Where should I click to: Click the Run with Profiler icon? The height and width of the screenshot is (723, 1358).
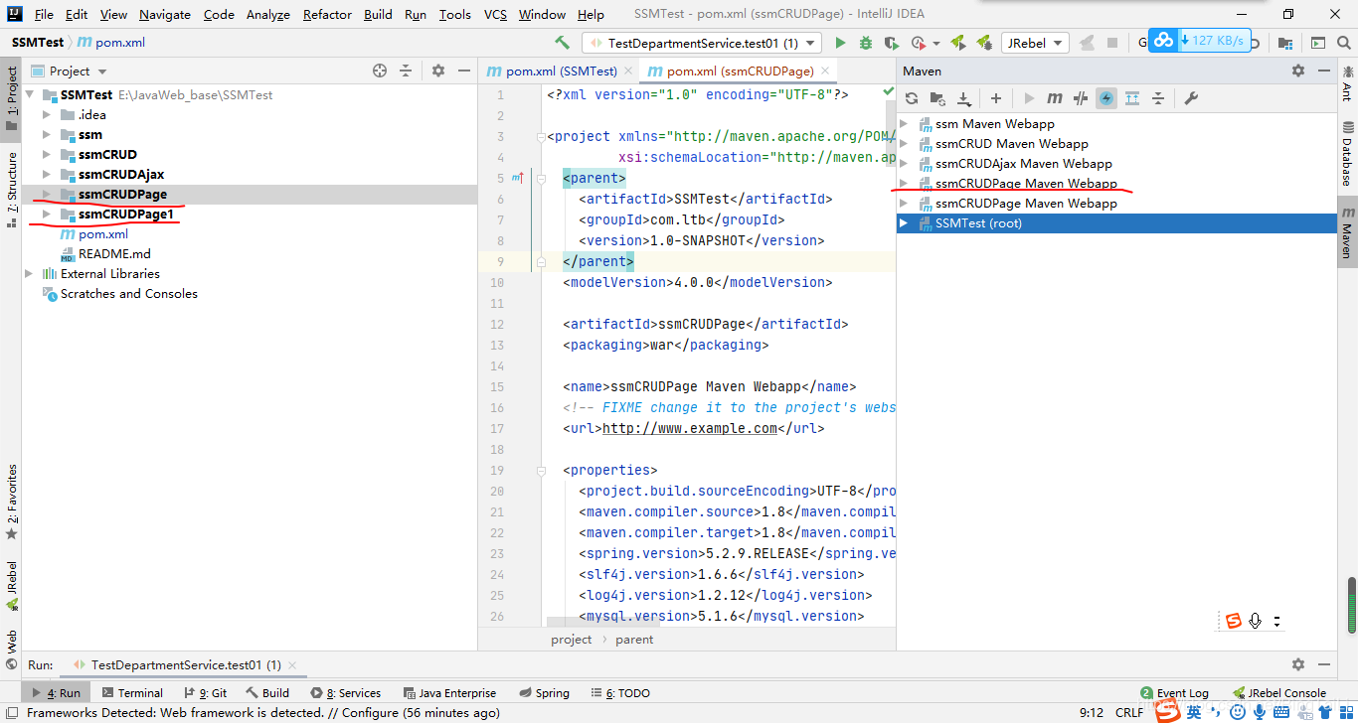[919, 43]
